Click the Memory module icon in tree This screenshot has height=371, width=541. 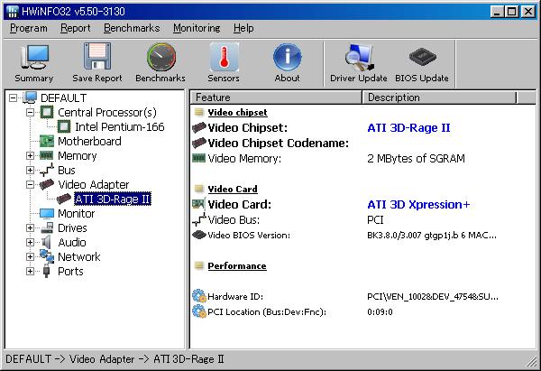(47, 155)
